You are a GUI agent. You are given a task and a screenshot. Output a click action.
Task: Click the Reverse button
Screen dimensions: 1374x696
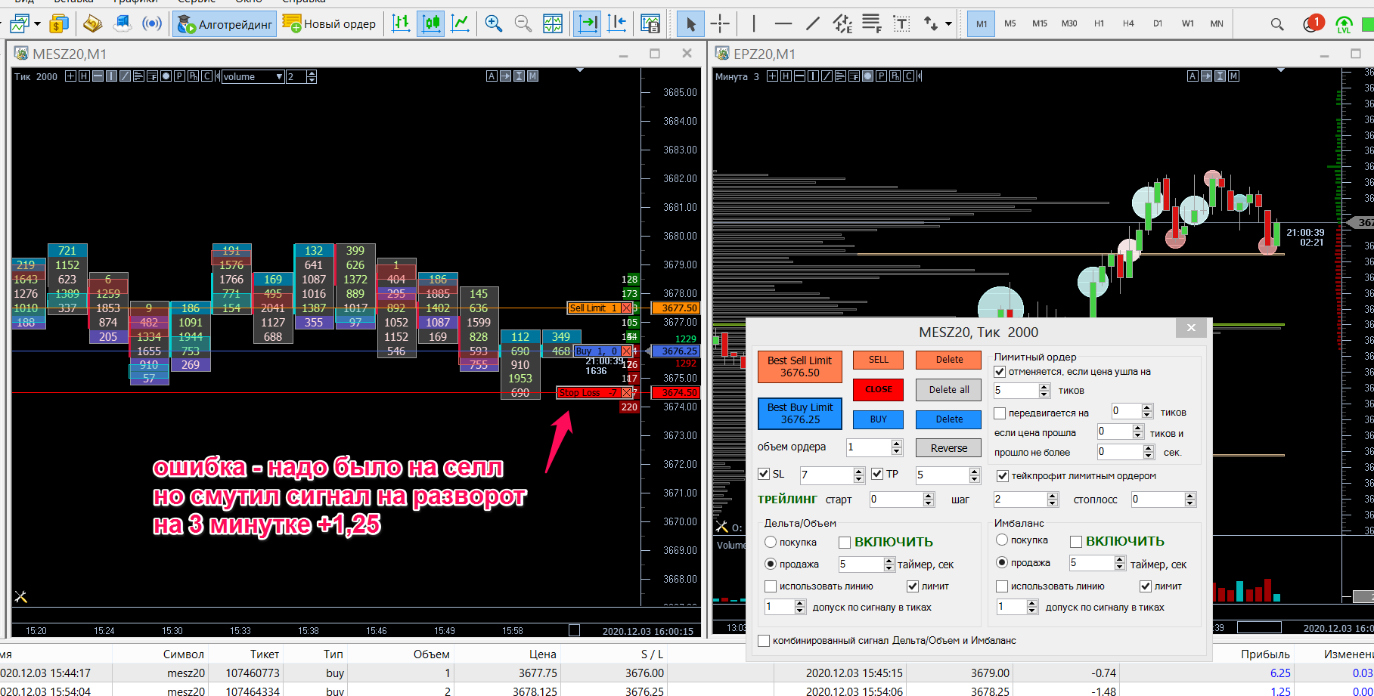pos(948,447)
